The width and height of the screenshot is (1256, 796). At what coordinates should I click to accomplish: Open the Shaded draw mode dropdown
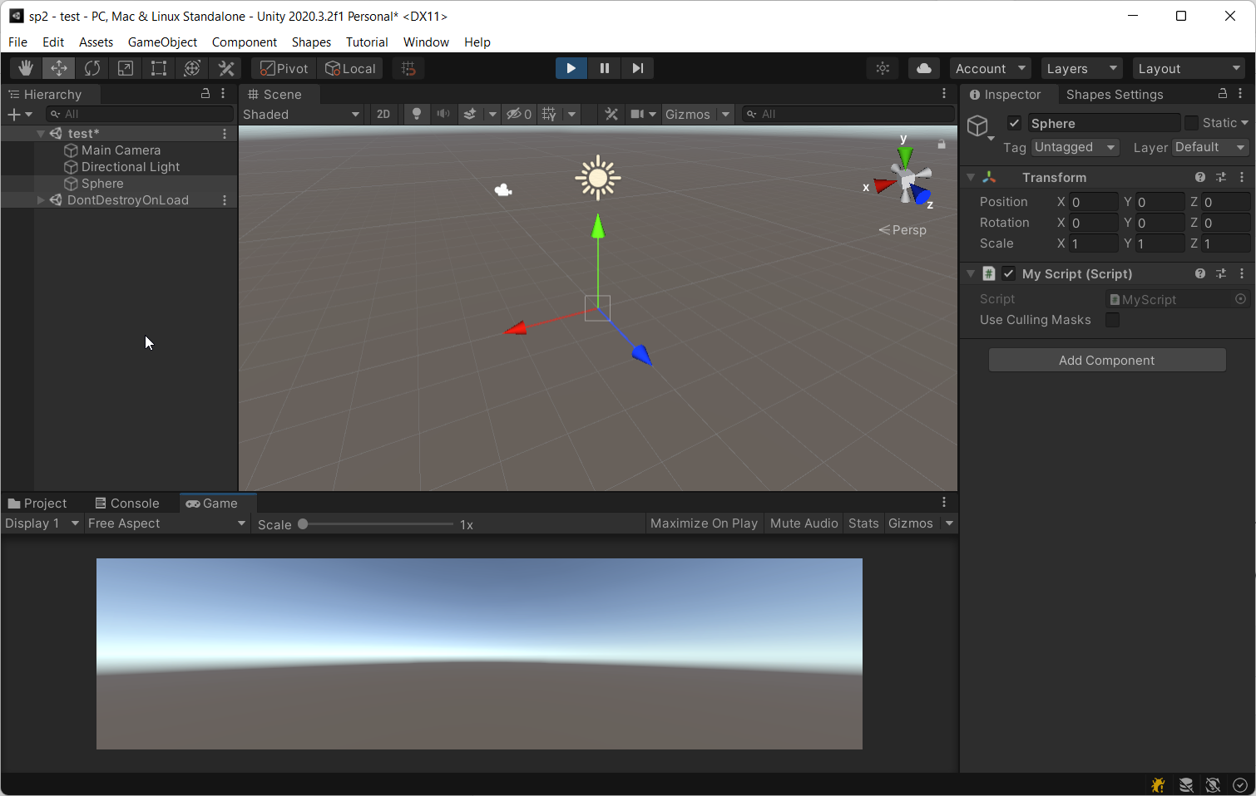301,114
